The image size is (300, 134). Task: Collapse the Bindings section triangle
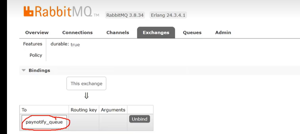(x=23, y=70)
